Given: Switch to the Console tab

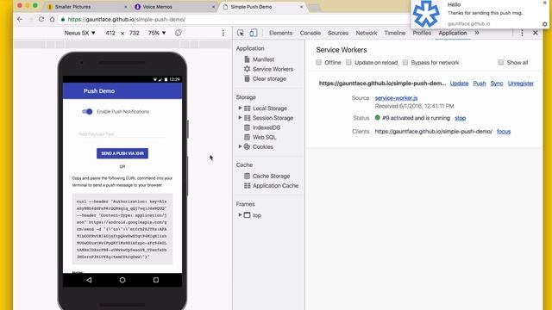Looking at the screenshot, I should click(310, 33).
